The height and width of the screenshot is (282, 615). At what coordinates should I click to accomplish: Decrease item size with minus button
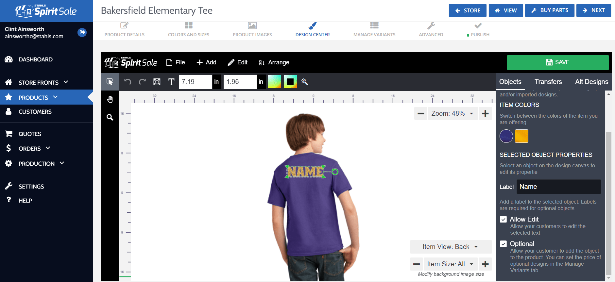(x=417, y=264)
